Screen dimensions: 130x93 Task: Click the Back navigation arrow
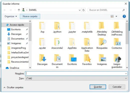5,10
